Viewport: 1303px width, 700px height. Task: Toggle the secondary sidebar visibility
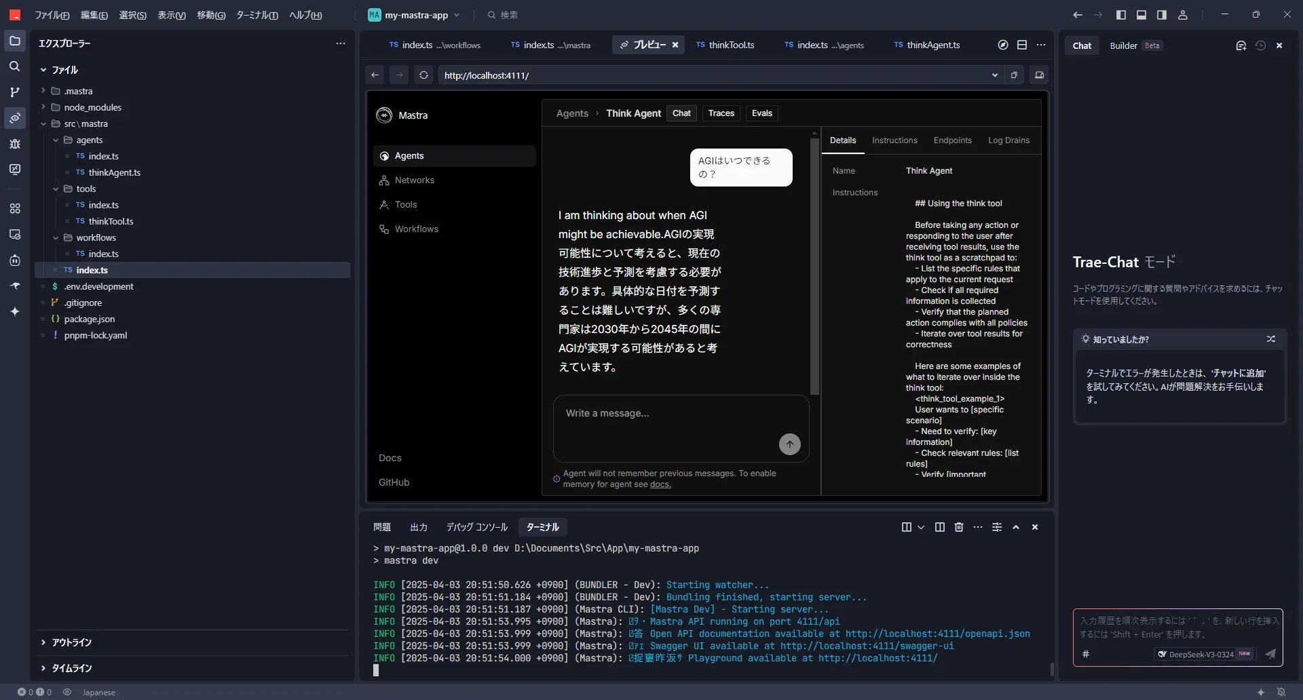coord(1161,14)
